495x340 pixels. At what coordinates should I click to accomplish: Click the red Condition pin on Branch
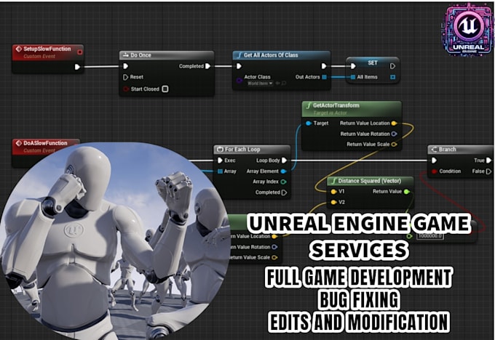pyautogui.click(x=435, y=171)
